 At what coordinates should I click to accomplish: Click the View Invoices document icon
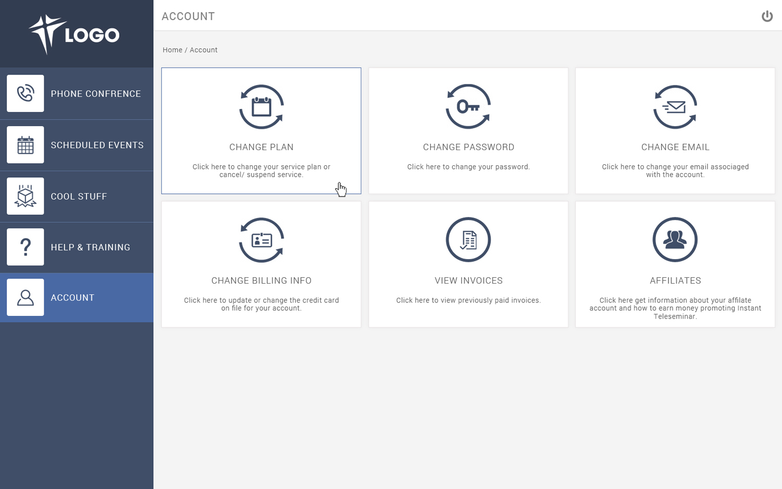coord(468,240)
